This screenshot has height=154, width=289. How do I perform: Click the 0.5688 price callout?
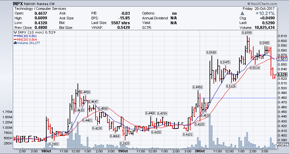pos(211,53)
